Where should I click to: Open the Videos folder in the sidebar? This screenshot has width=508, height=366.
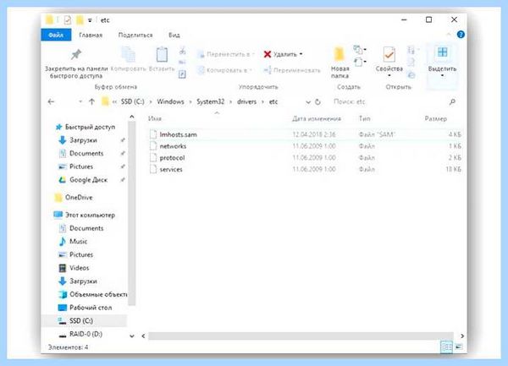[74, 268]
